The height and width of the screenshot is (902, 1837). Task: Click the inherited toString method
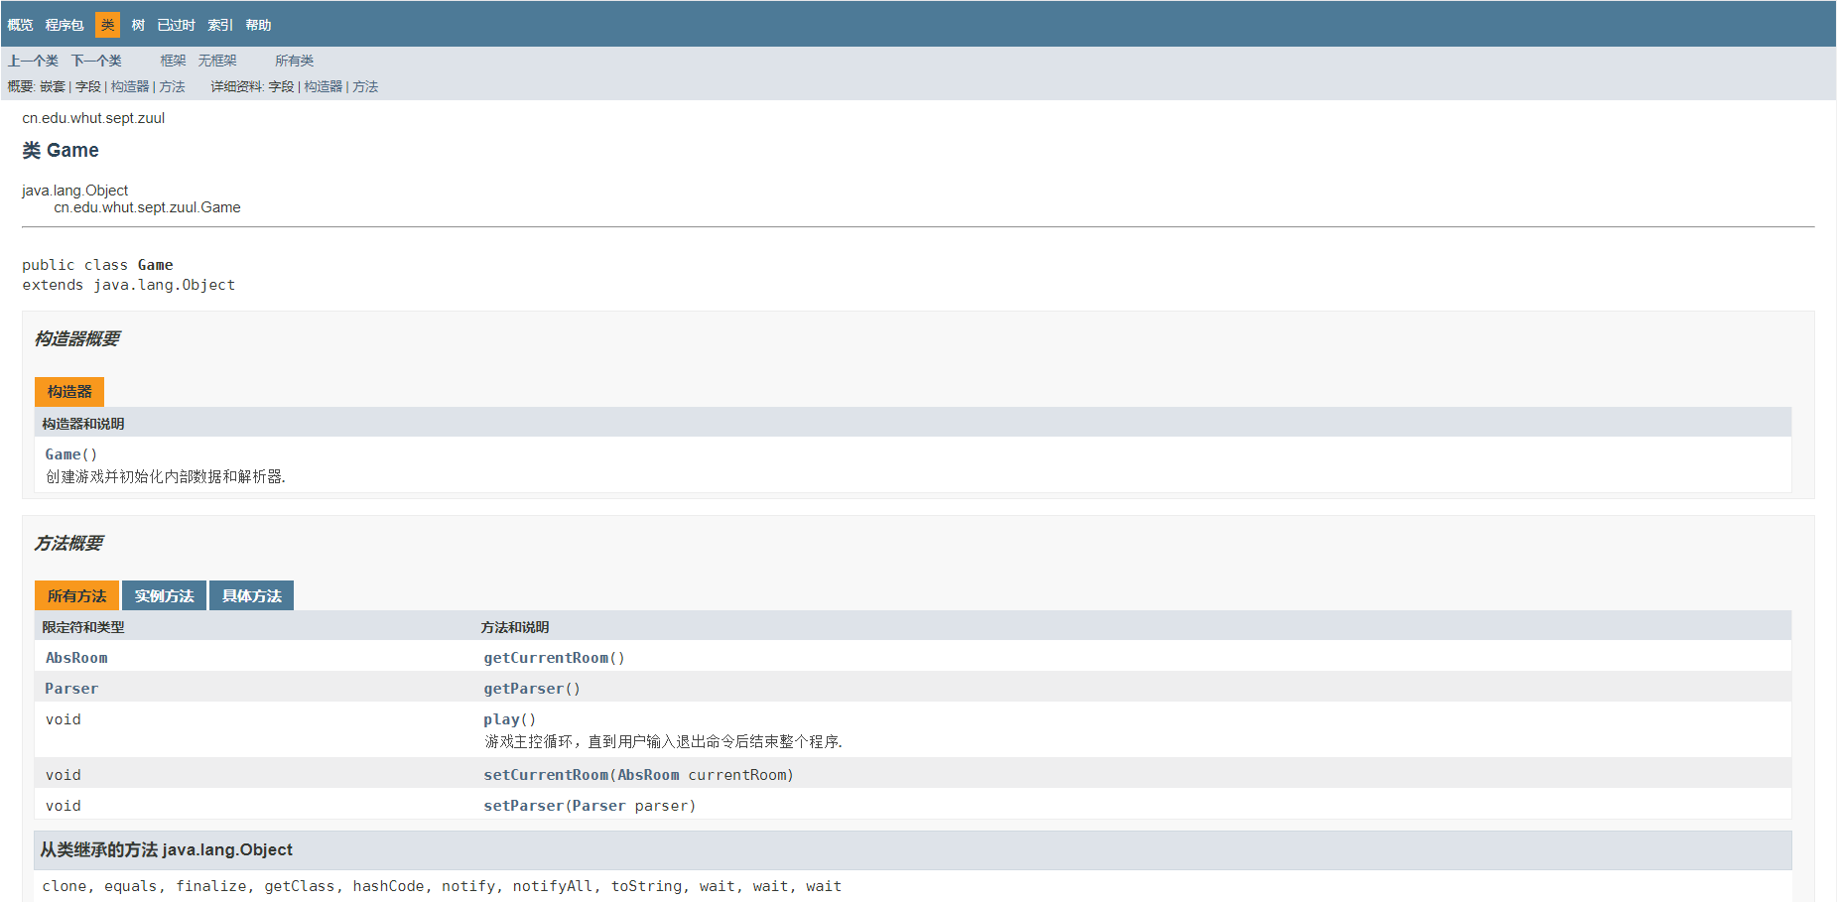(646, 886)
